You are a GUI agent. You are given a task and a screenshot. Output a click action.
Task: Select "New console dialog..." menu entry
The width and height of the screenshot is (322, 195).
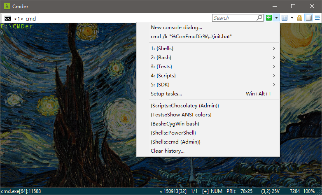click(176, 28)
